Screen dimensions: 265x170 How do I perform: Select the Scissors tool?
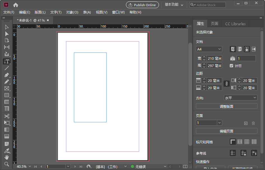coord(7,116)
